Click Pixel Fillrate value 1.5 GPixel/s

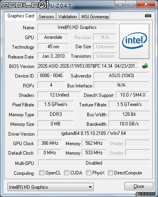coord(56,104)
